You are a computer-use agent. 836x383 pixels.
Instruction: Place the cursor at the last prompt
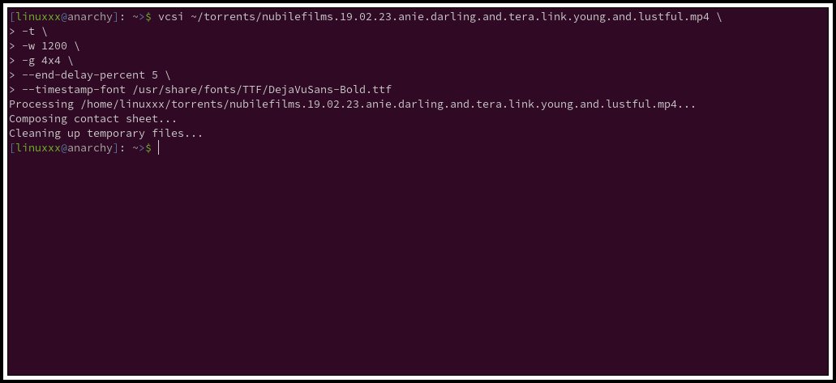point(159,147)
